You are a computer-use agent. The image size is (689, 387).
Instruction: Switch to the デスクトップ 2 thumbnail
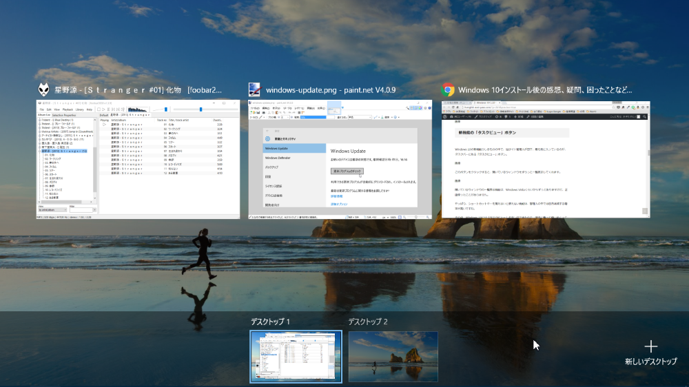[x=393, y=356]
